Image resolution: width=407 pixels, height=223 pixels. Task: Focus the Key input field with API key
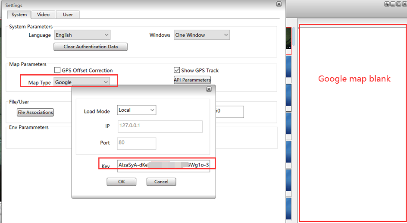(163, 166)
